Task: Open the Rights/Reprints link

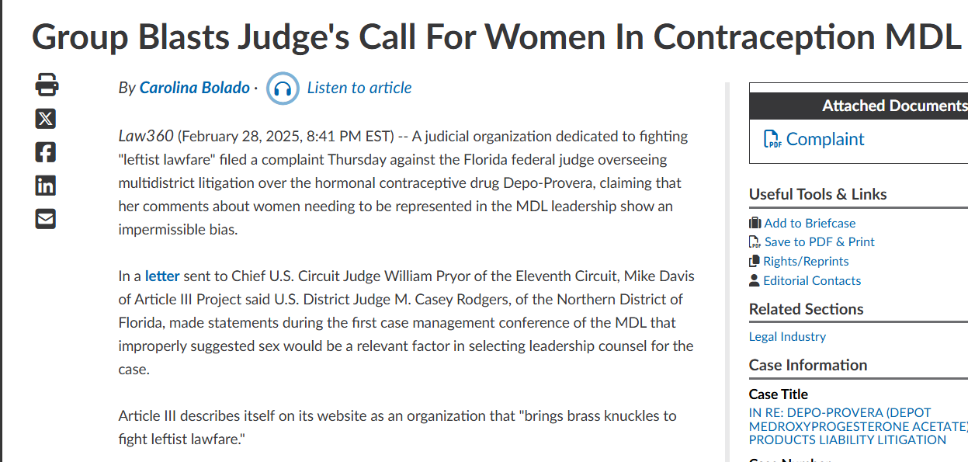Action: tap(806, 262)
